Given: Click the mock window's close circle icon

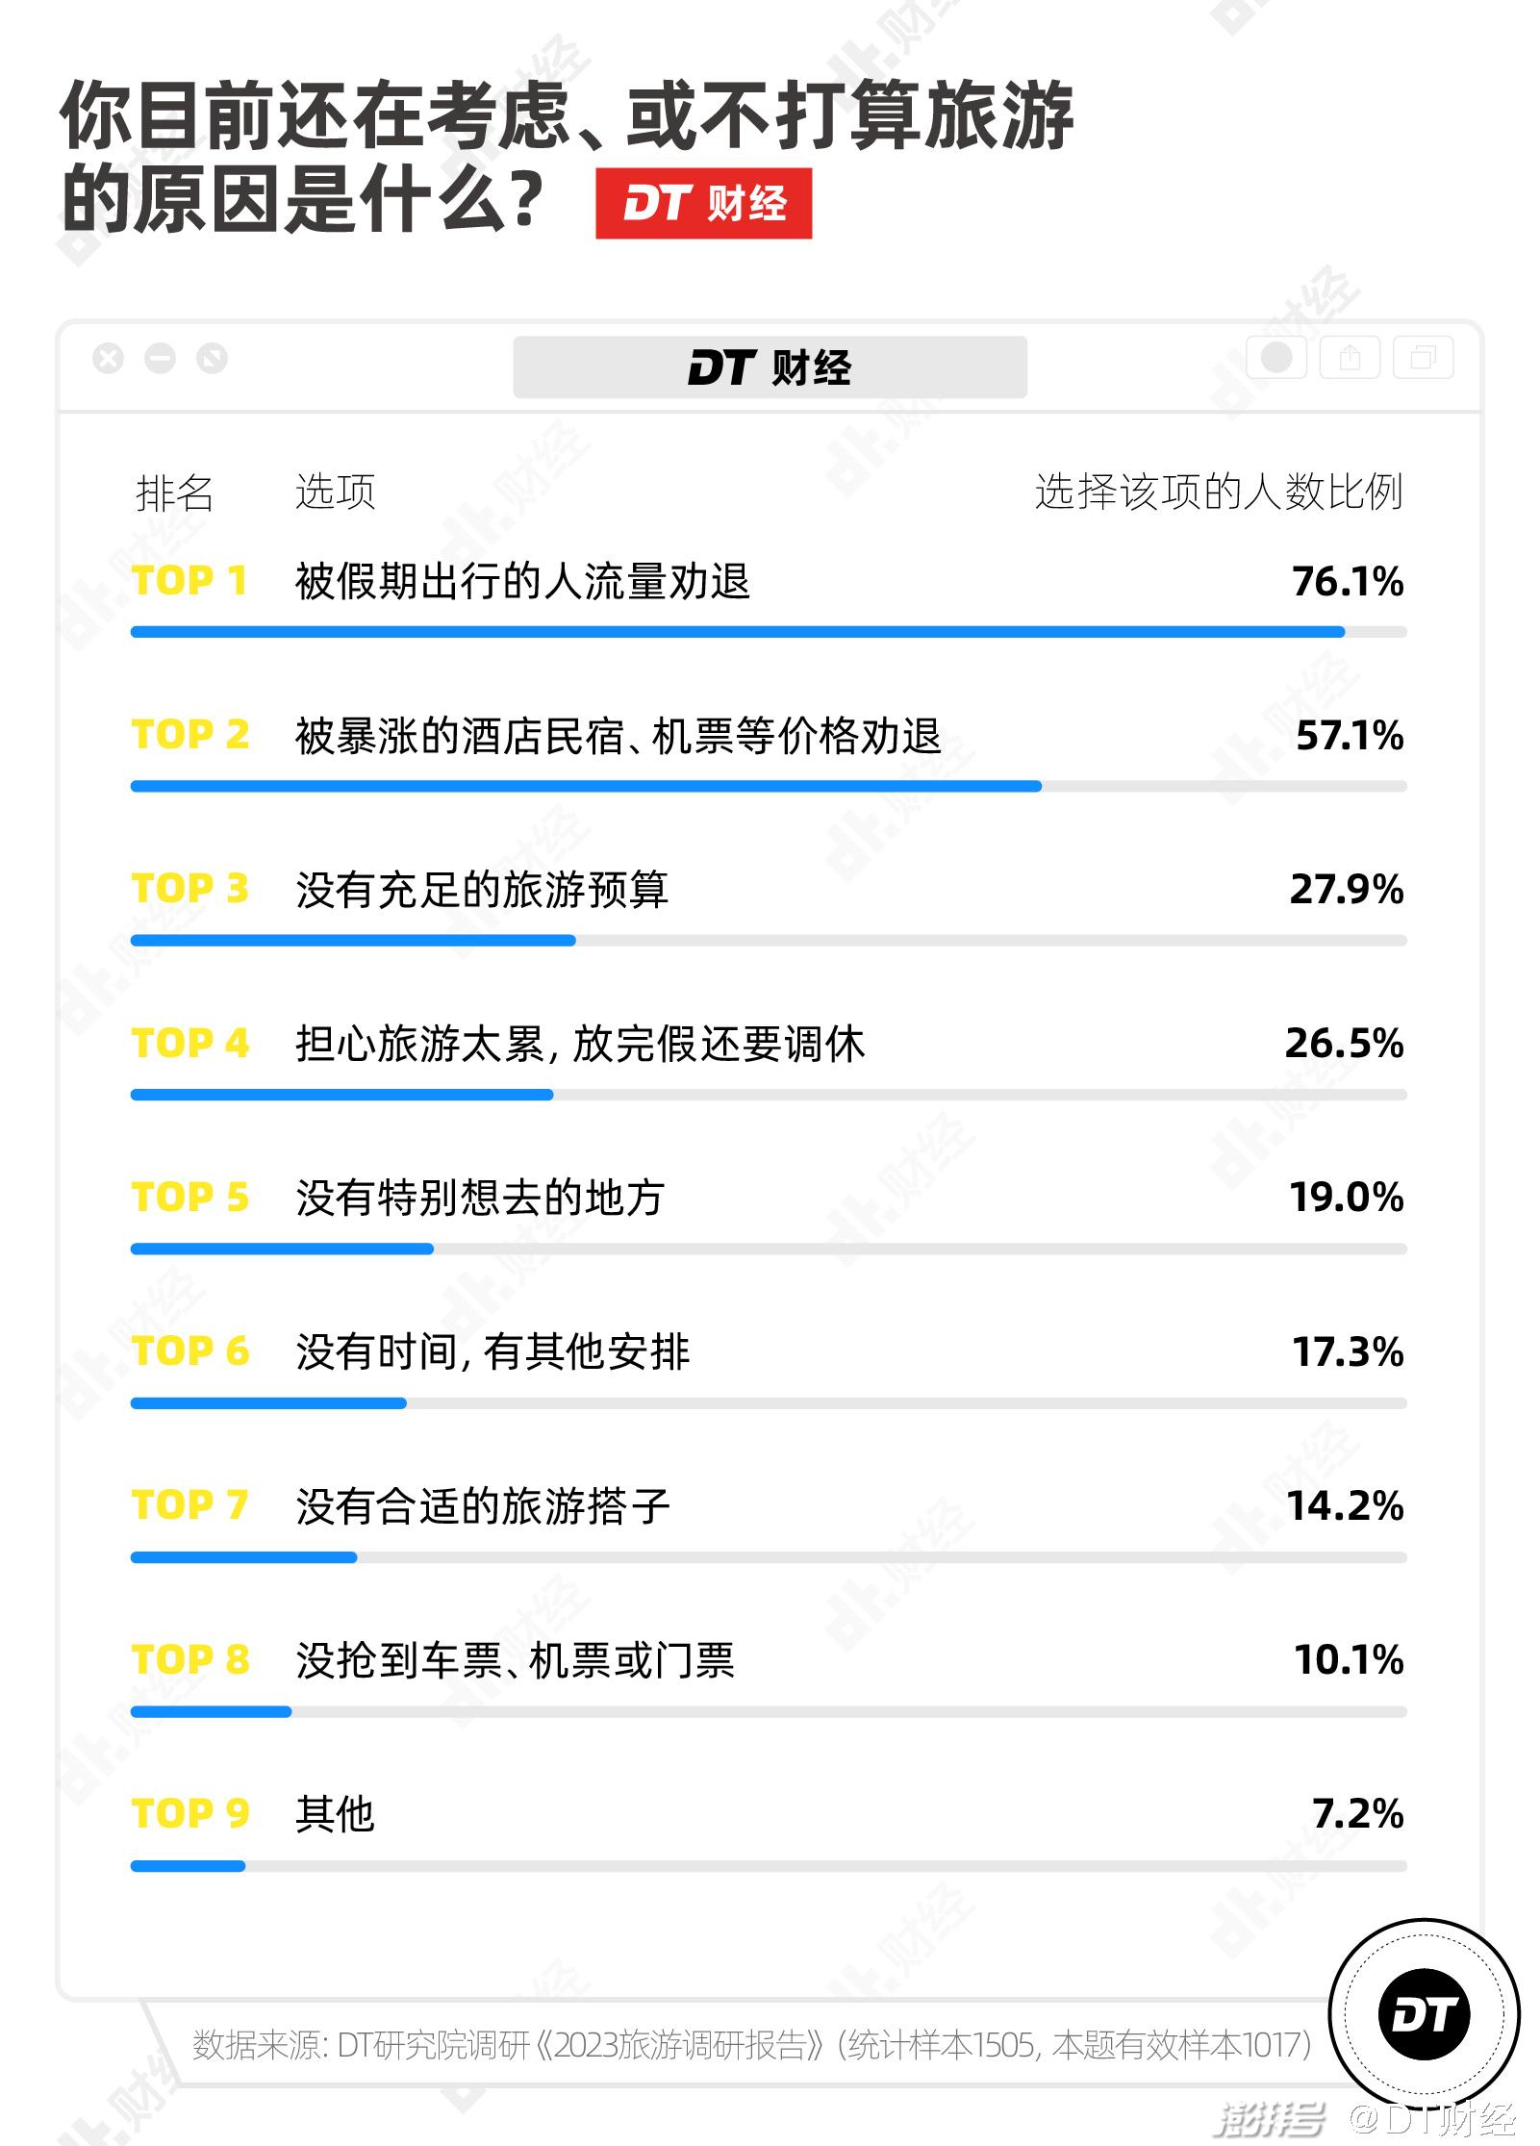Looking at the screenshot, I should (x=108, y=359).
